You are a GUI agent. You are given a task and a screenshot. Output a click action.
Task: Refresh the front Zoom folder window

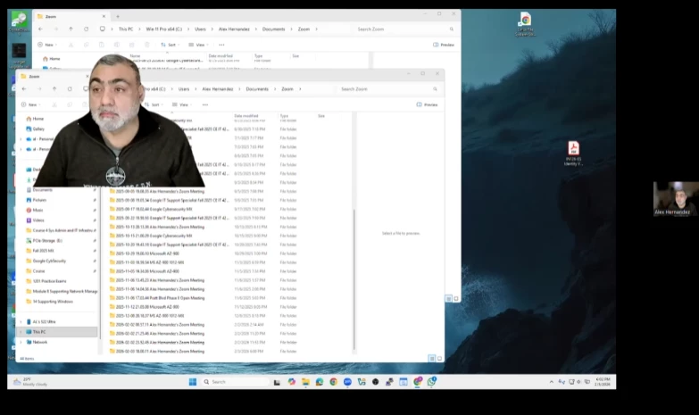70,89
